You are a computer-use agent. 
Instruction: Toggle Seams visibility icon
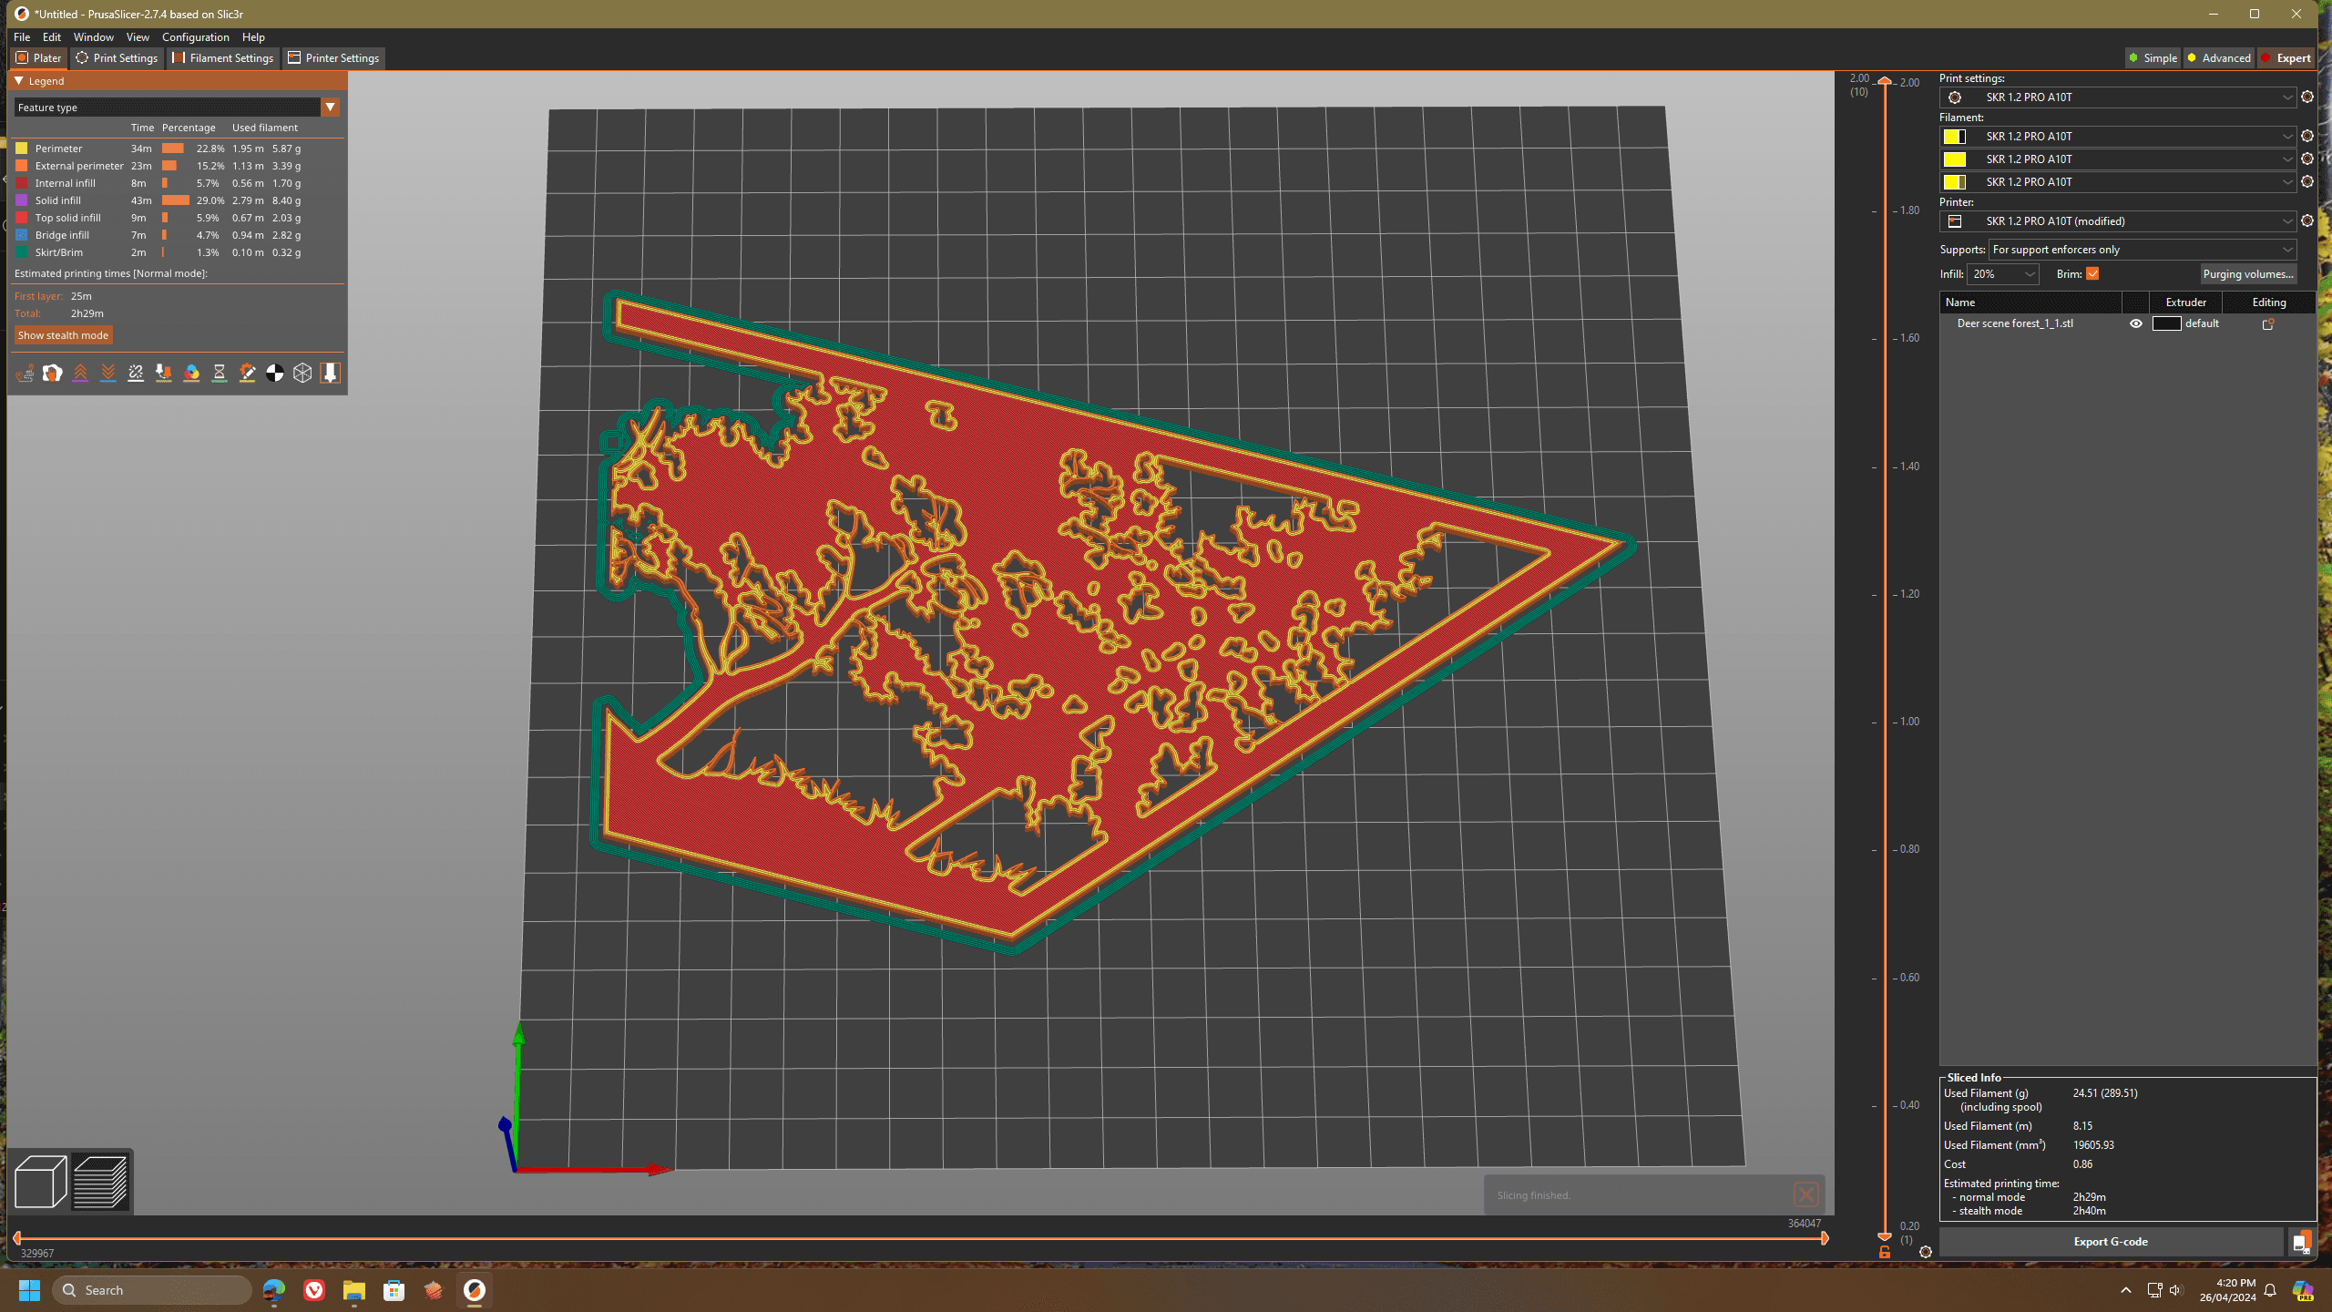(x=136, y=373)
